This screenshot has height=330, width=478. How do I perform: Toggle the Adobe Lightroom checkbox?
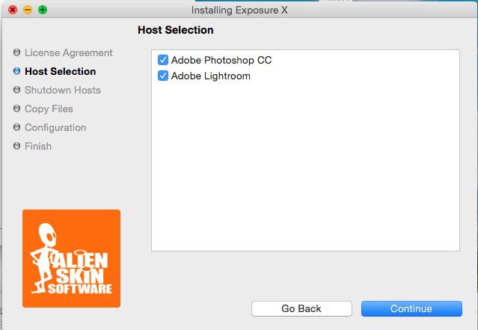[163, 76]
